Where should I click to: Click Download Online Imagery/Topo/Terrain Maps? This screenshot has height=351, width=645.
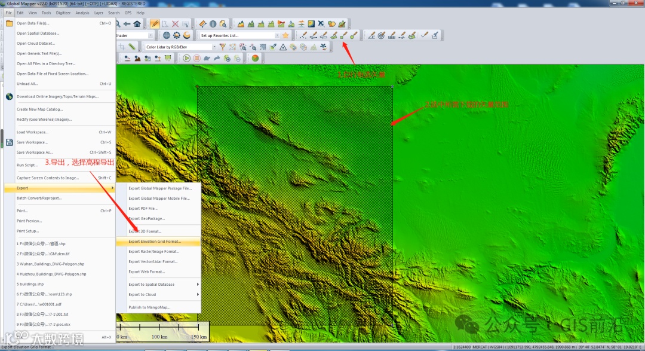[57, 96]
